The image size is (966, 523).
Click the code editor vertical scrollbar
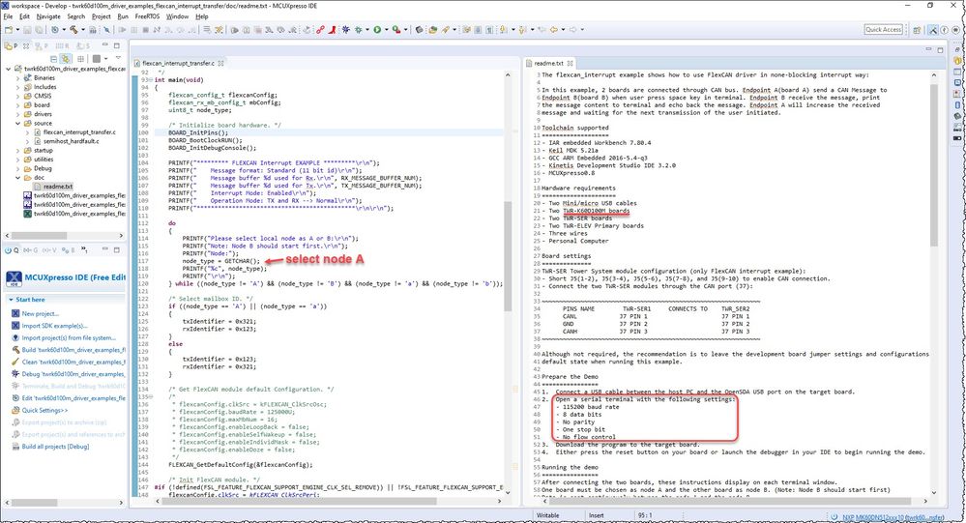(508, 255)
